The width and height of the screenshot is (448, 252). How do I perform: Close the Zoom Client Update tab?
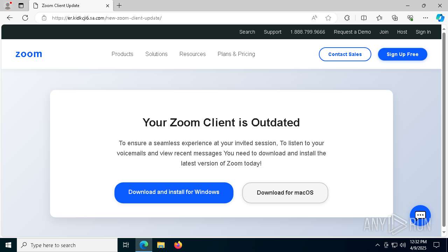tap(107, 6)
